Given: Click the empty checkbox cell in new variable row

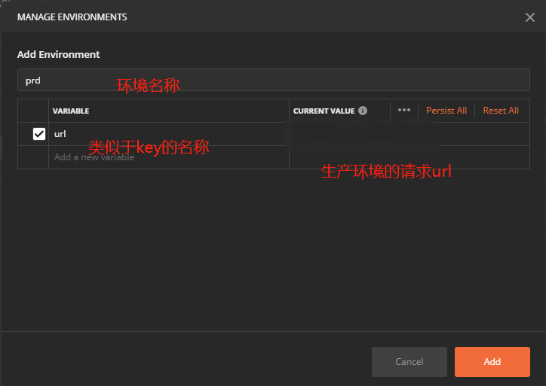Looking at the screenshot, I should point(33,157).
